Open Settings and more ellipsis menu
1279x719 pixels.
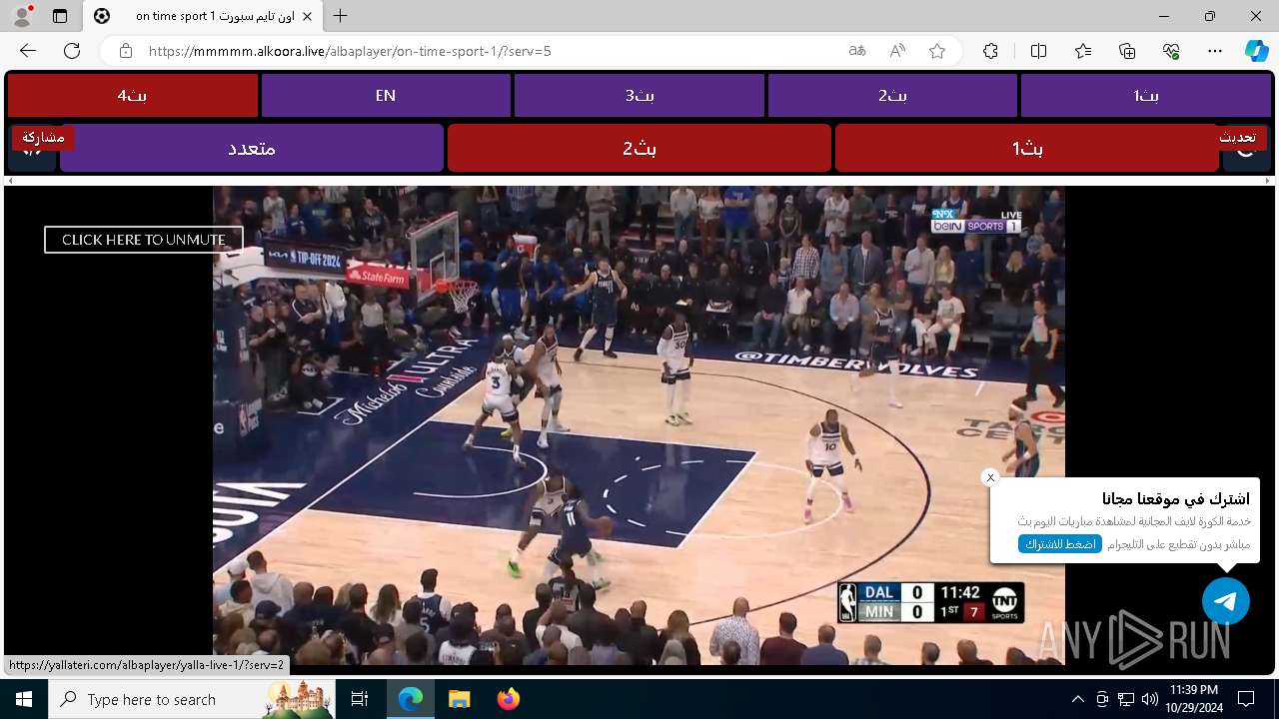pos(1215,51)
